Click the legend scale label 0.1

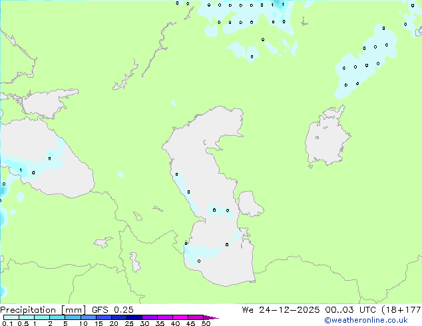tap(5, 323)
